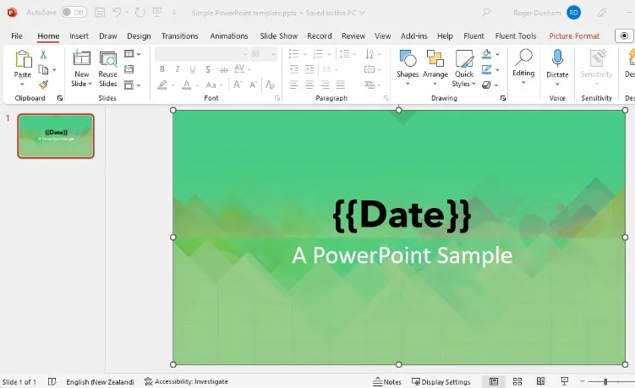The height and width of the screenshot is (388, 635).
Task: Open Display Settings in status bar
Action: tap(441, 381)
